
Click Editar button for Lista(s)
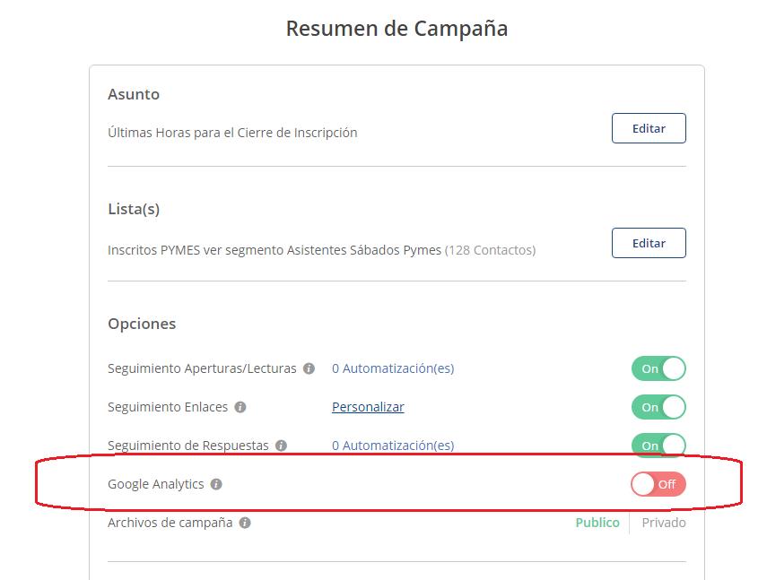pyautogui.click(x=649, y=243)
